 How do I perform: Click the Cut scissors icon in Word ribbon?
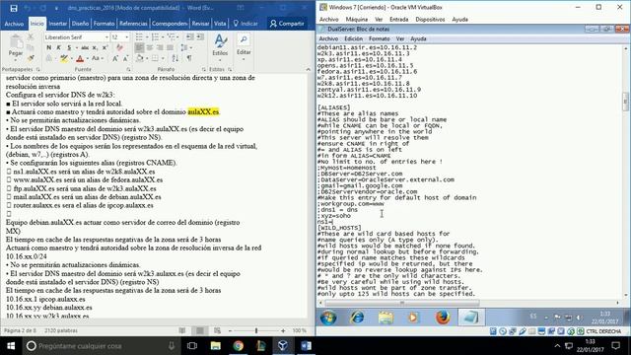[31, 37]
